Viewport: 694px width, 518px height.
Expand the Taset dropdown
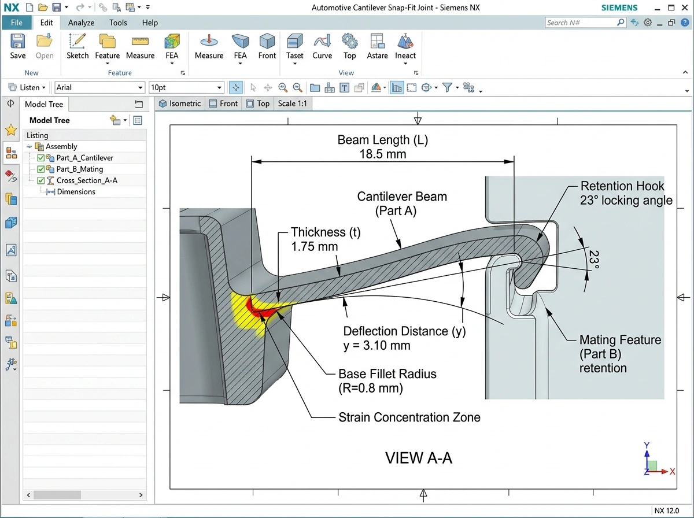point(294,64)
